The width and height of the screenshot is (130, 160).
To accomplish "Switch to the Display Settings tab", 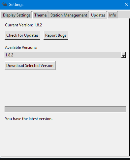I will pos(16,15).
